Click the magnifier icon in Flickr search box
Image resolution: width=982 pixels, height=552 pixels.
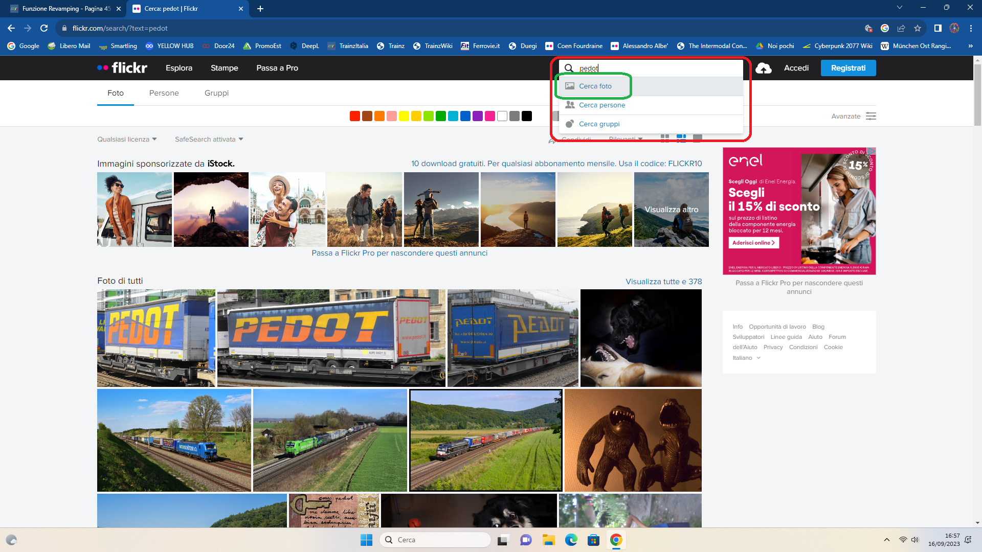[x=569, y=68]
